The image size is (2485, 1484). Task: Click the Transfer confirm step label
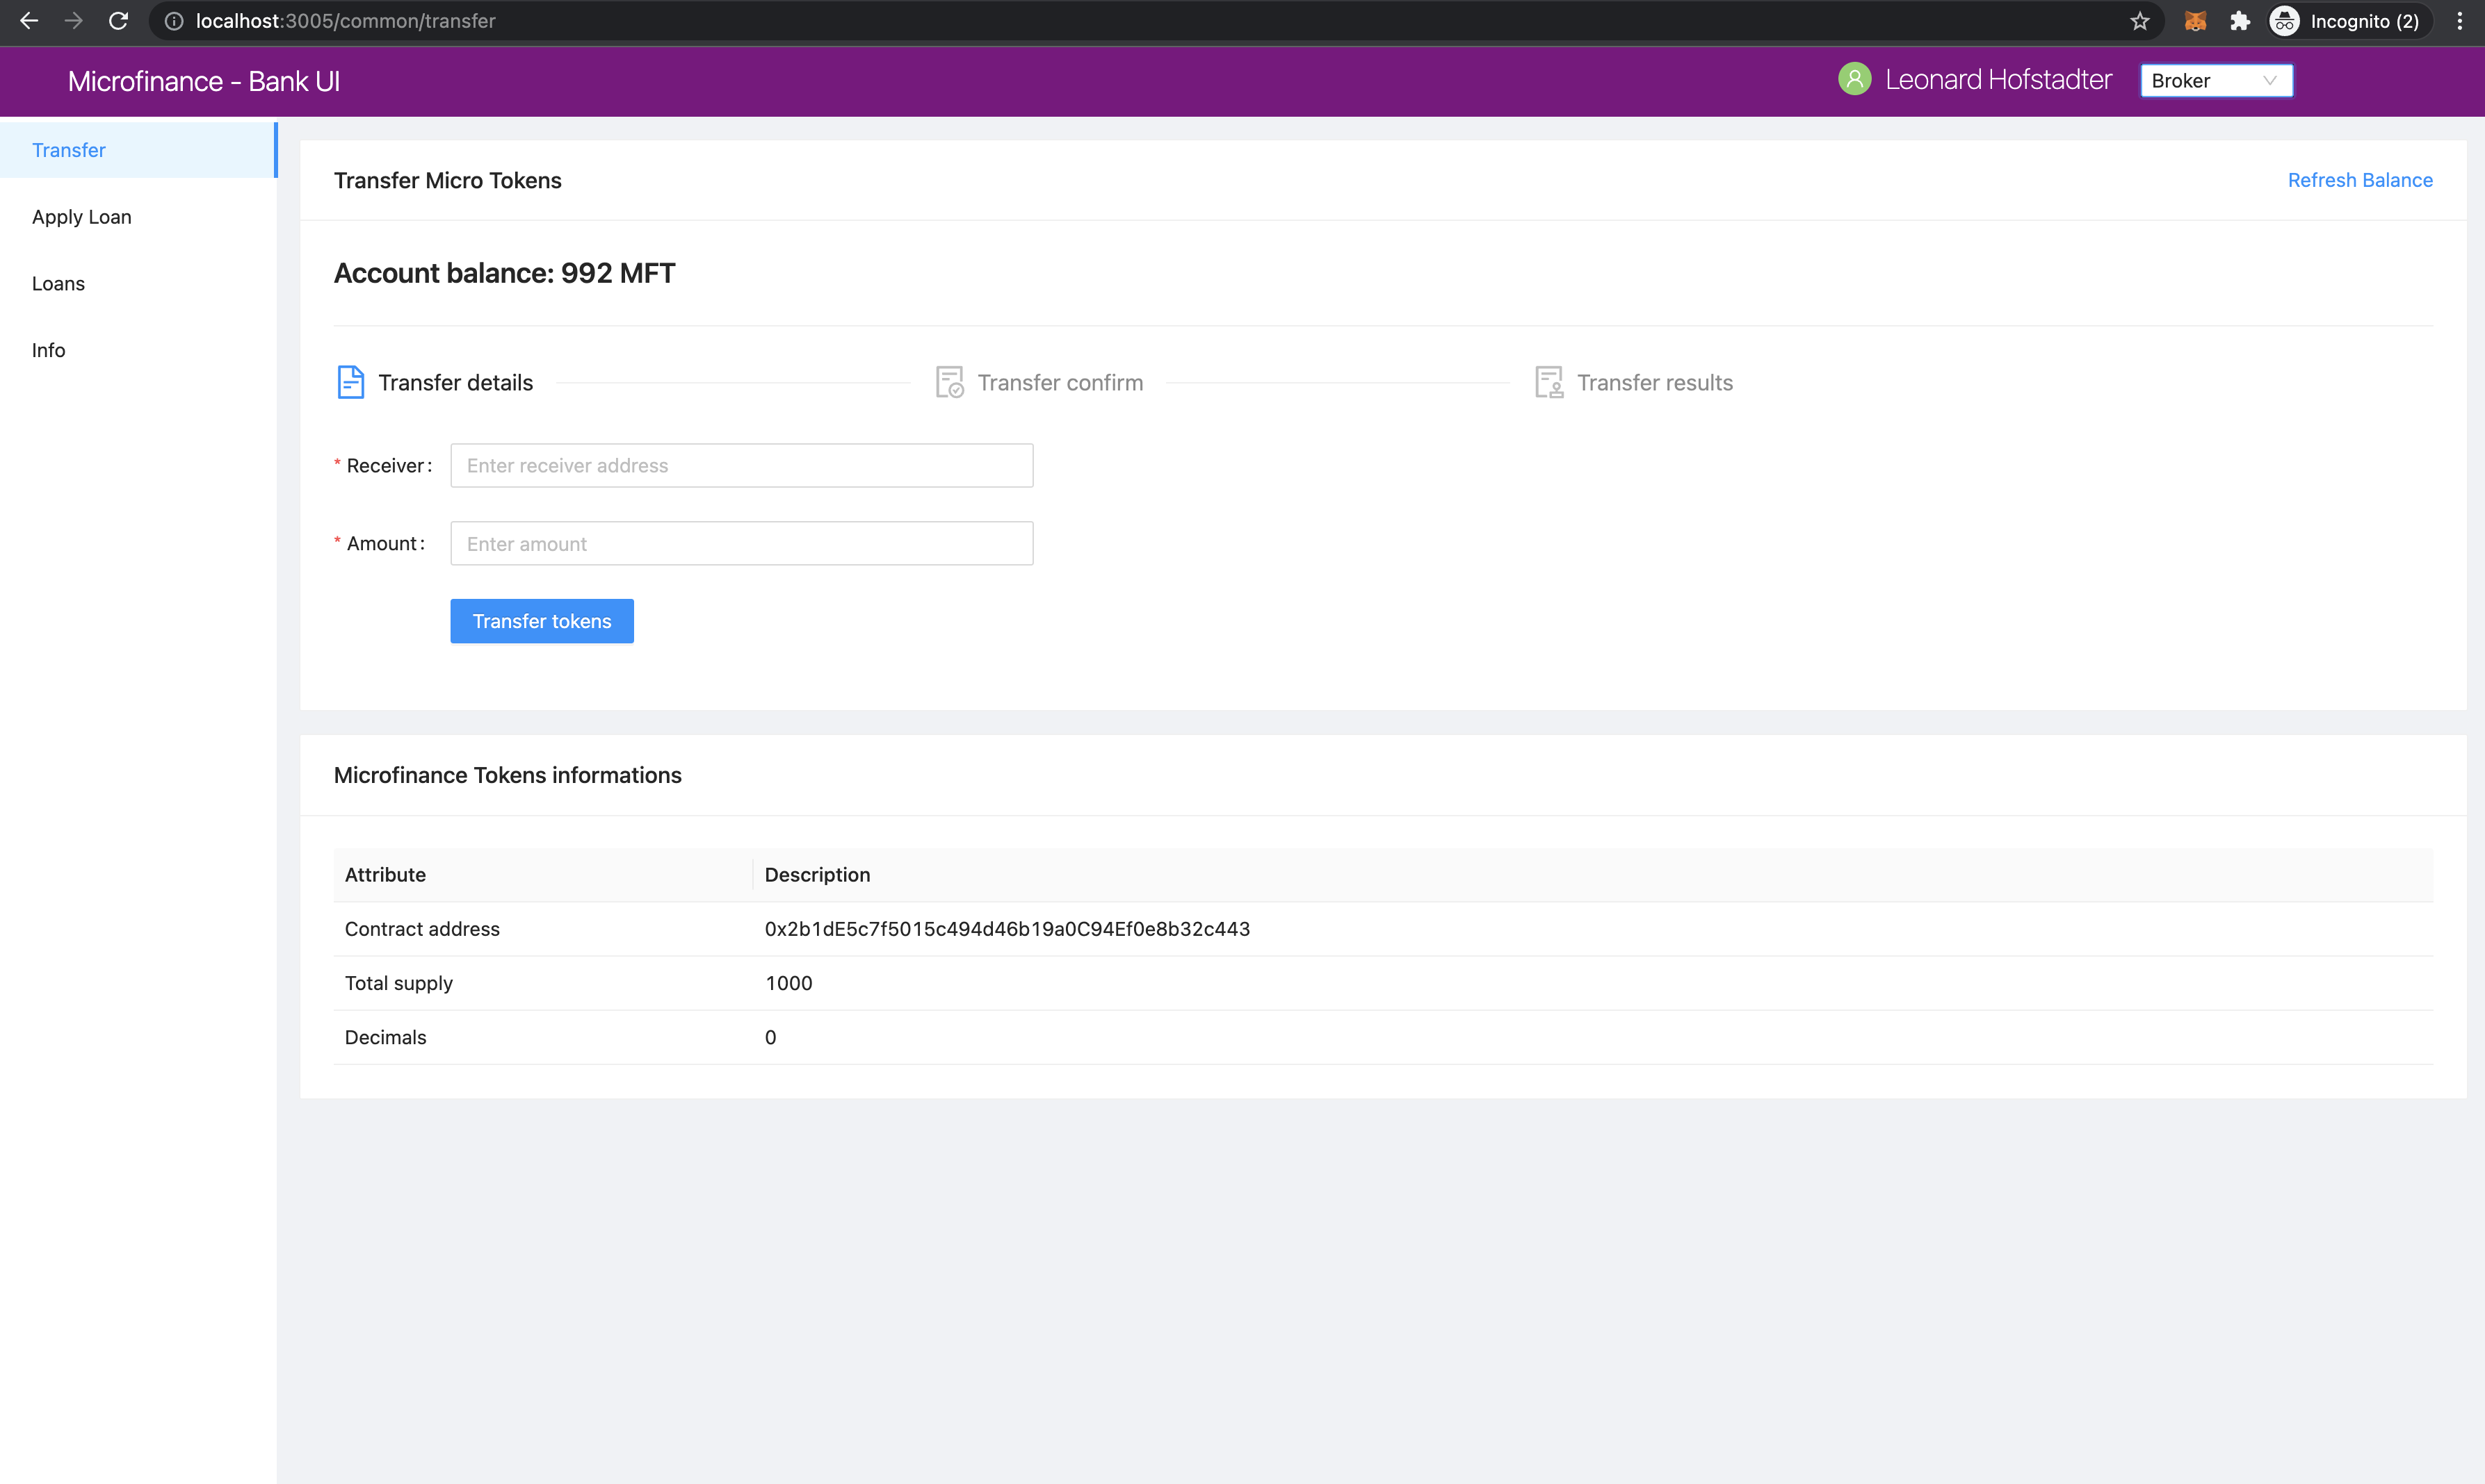(1060, 382)
